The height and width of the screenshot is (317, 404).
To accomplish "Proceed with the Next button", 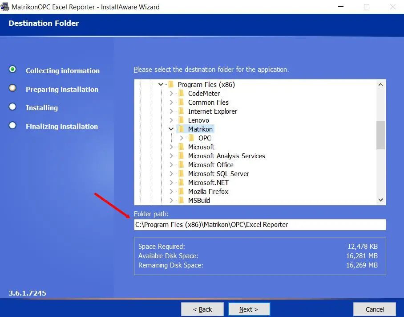I will [x=249, y=309].
